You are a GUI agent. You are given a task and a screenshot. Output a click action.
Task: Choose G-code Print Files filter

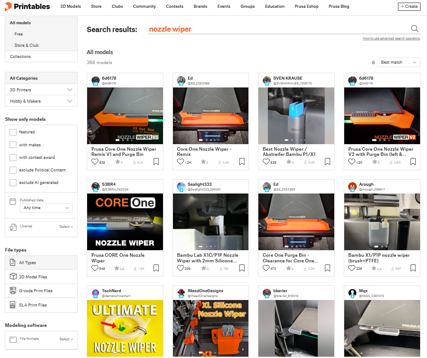click(x=41, y=291)
